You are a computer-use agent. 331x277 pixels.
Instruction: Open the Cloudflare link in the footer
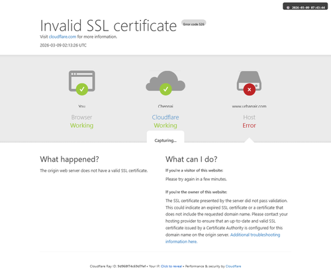233,266
